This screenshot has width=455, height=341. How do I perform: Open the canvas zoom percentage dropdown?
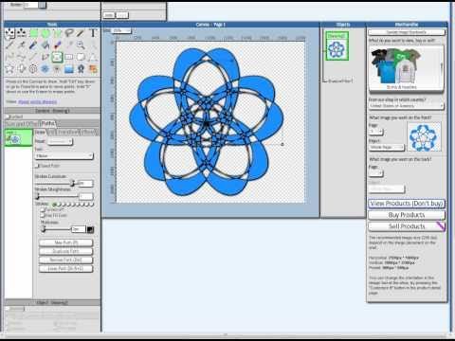point(121,30)
